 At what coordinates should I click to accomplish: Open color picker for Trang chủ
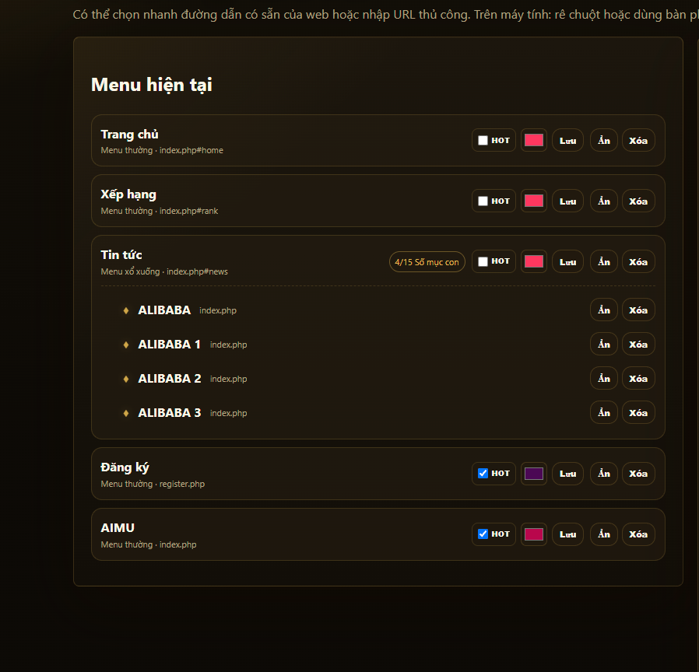tap(534, 140)
